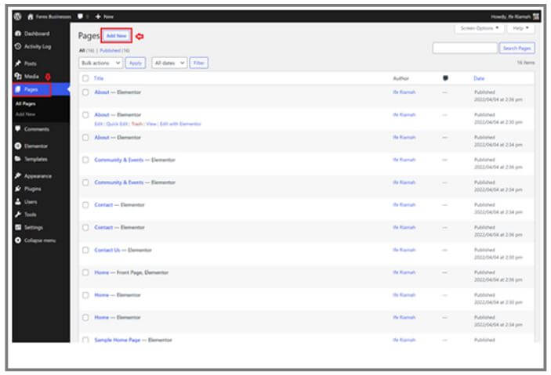
Task: Open the Contact Us page title link
Action: point(107,250)
